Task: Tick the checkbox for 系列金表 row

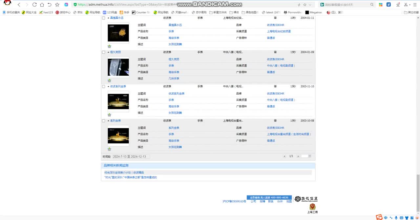Action: (104, 121)
